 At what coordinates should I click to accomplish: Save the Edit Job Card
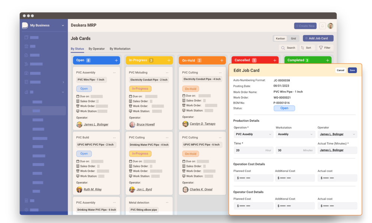pyautogui.click(x=352, y=70)
